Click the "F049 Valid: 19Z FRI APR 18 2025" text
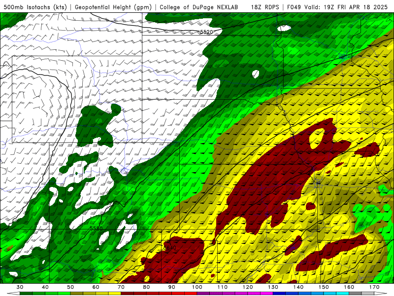Screen dimensions: 394x296 point(337,7)
